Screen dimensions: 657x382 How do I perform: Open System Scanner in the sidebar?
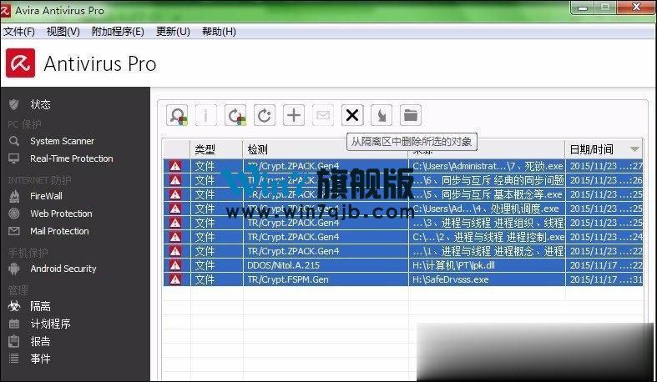[x=62, y=141]
